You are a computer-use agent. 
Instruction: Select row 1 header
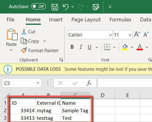click(x=5, y=103)
